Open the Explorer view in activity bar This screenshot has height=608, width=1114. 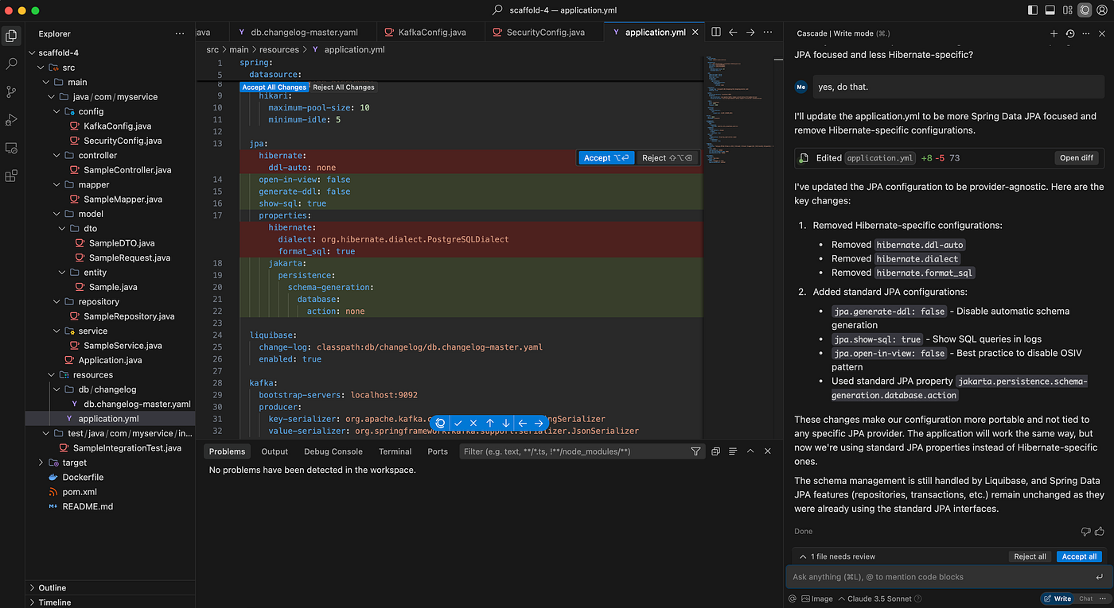tap(12, 35)
